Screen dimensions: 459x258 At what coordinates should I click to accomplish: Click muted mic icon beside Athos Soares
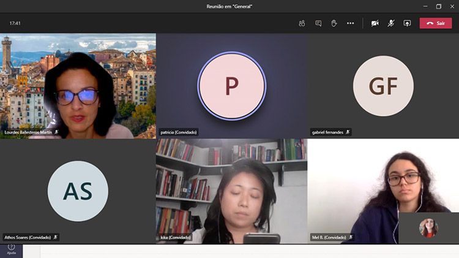[55, 238]
